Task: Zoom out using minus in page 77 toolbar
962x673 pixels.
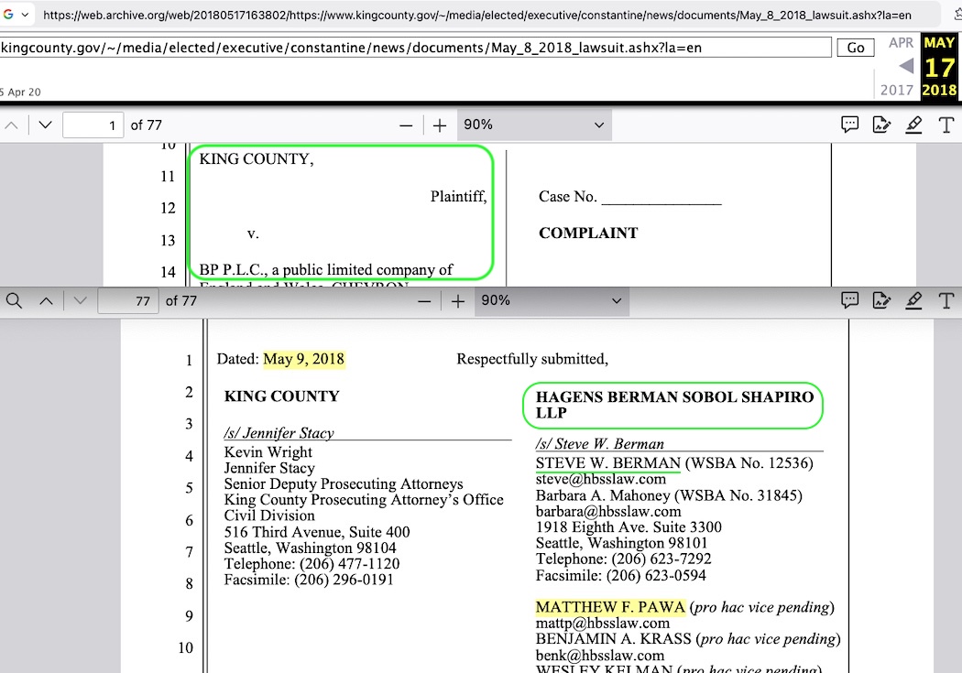Action: (x=422, y=300)
